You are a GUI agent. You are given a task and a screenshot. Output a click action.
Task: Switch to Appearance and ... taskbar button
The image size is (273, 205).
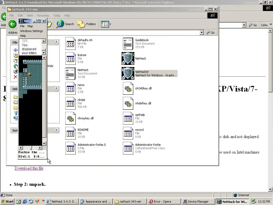click(96, 202)
